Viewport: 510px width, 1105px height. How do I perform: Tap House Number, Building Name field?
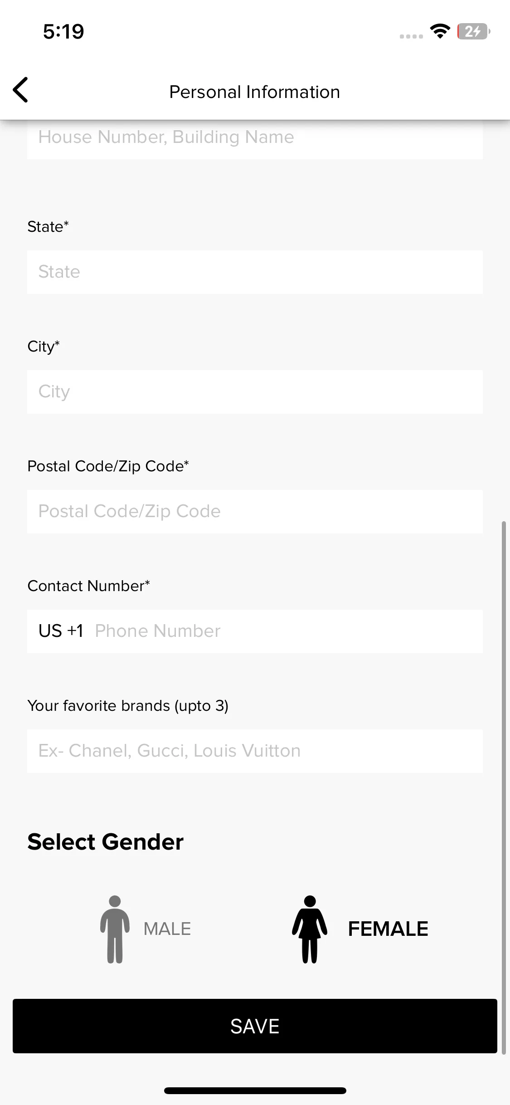(x=255, y=140)
